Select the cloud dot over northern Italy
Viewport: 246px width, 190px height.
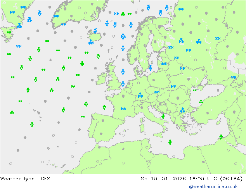point(142,107)
